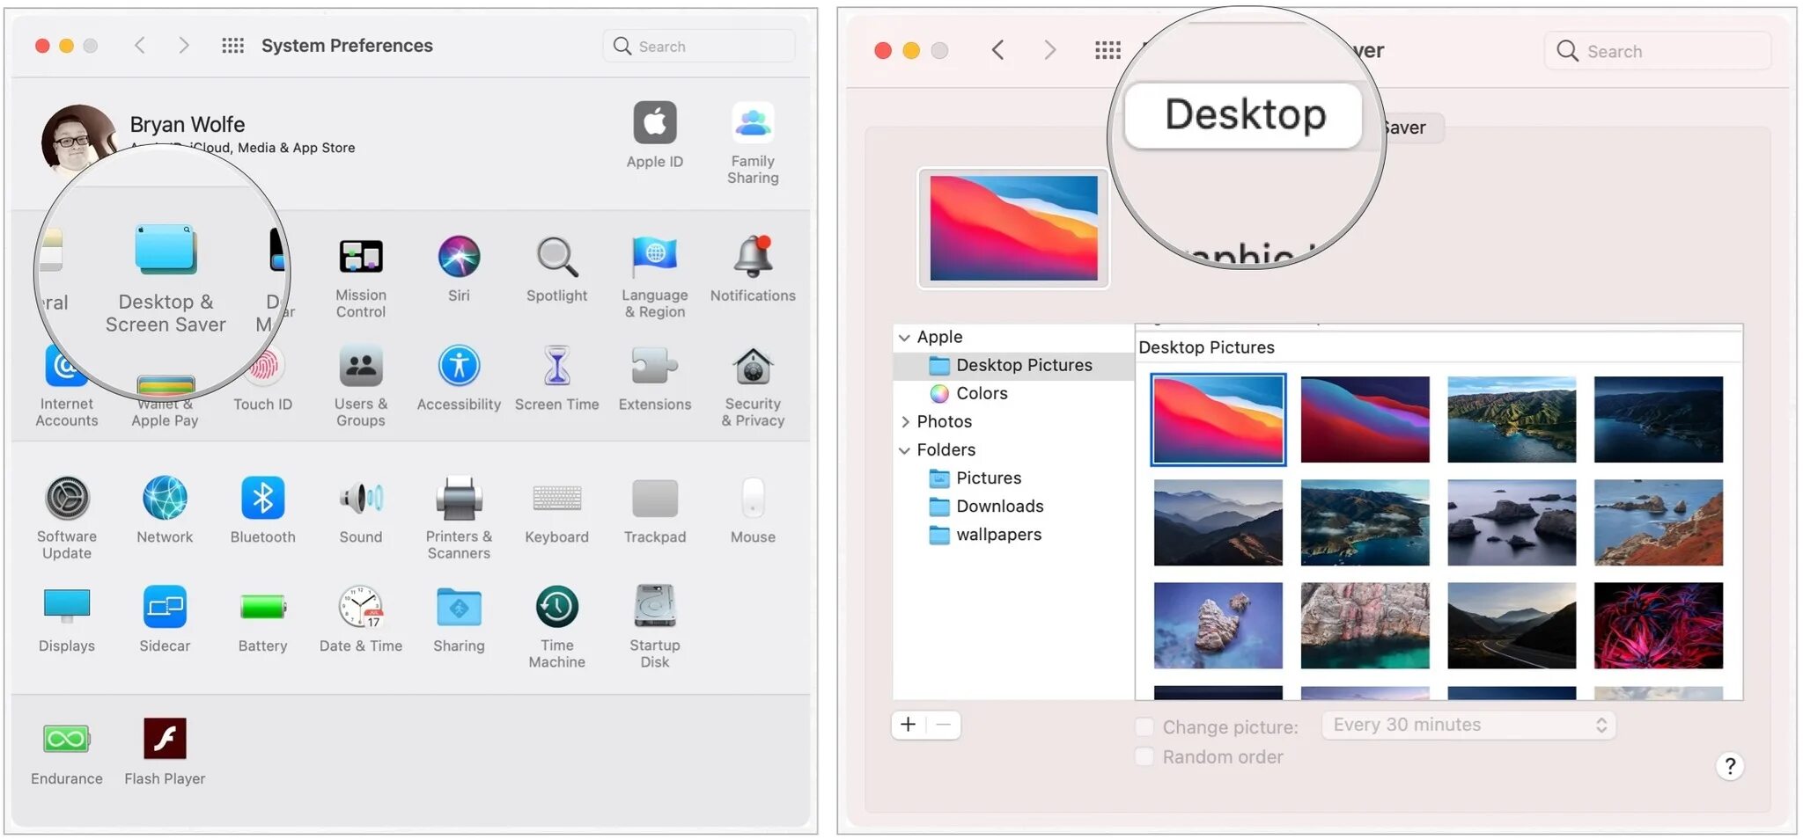Open Extensions preferences
The width and height of the screenshot is (1803, 839).
[655, 378]
